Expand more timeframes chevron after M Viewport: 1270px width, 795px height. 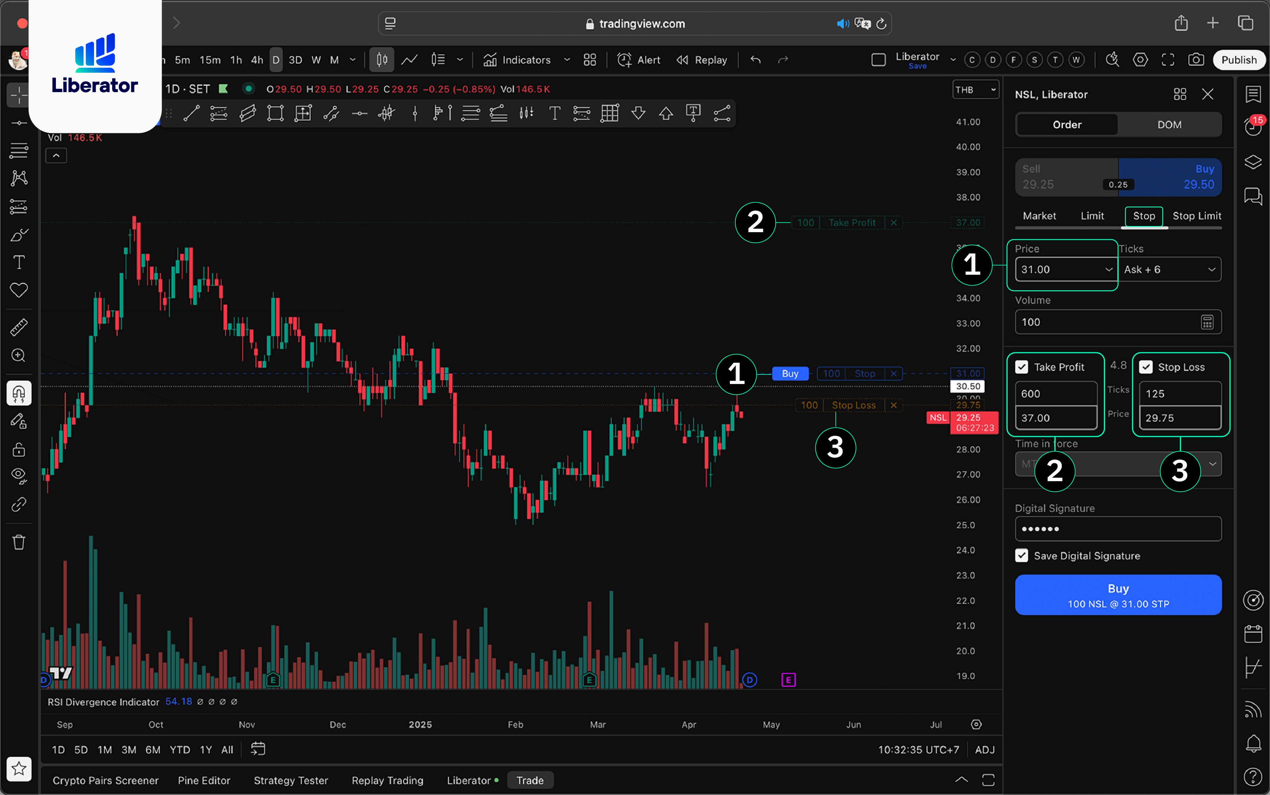pos(352,60)
